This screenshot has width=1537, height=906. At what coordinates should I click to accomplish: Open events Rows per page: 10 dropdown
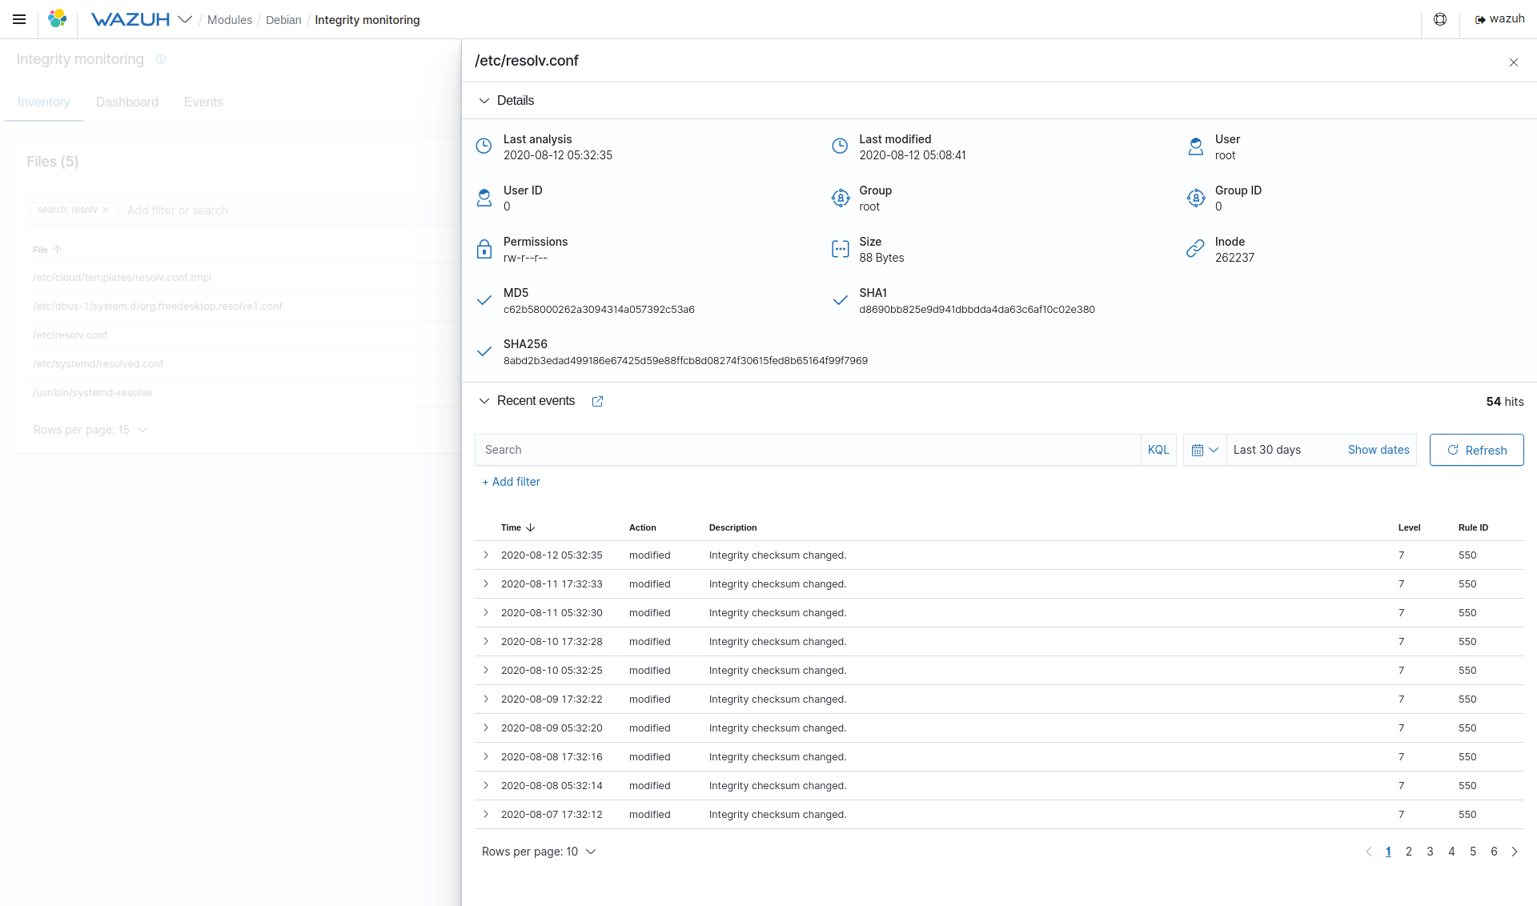click(539, 852)
